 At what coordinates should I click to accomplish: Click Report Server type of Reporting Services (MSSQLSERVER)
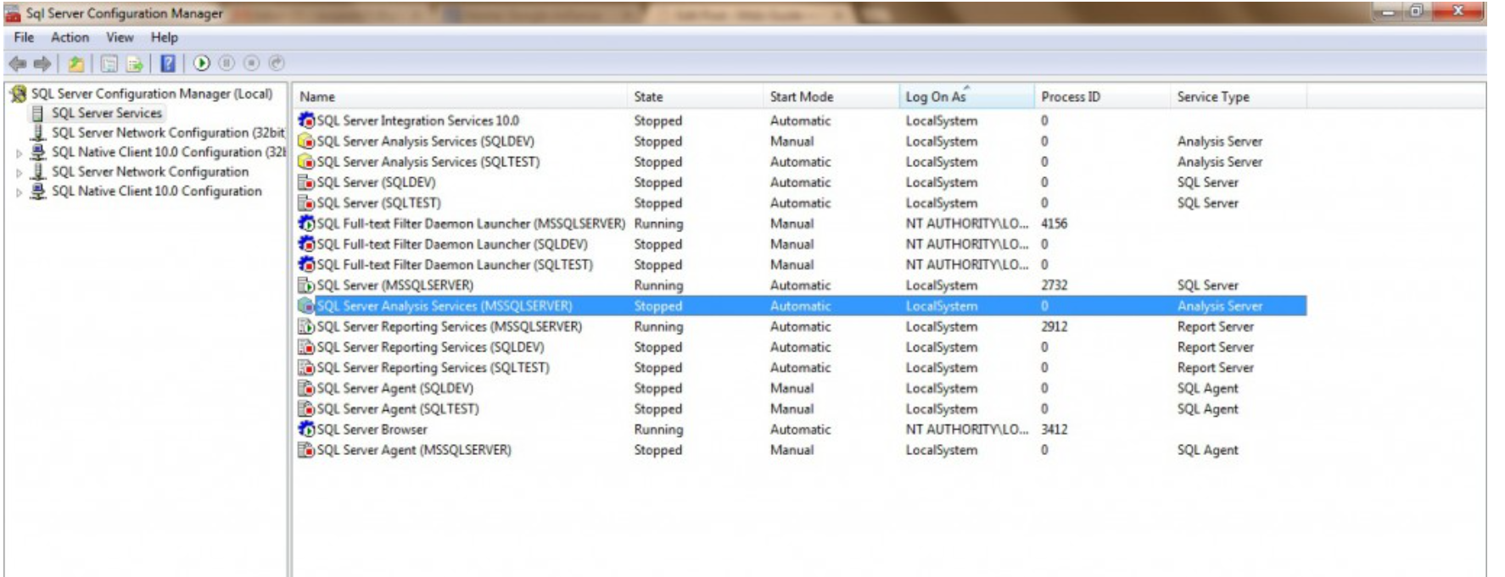pyautogui.click(x=1216, y=326)
